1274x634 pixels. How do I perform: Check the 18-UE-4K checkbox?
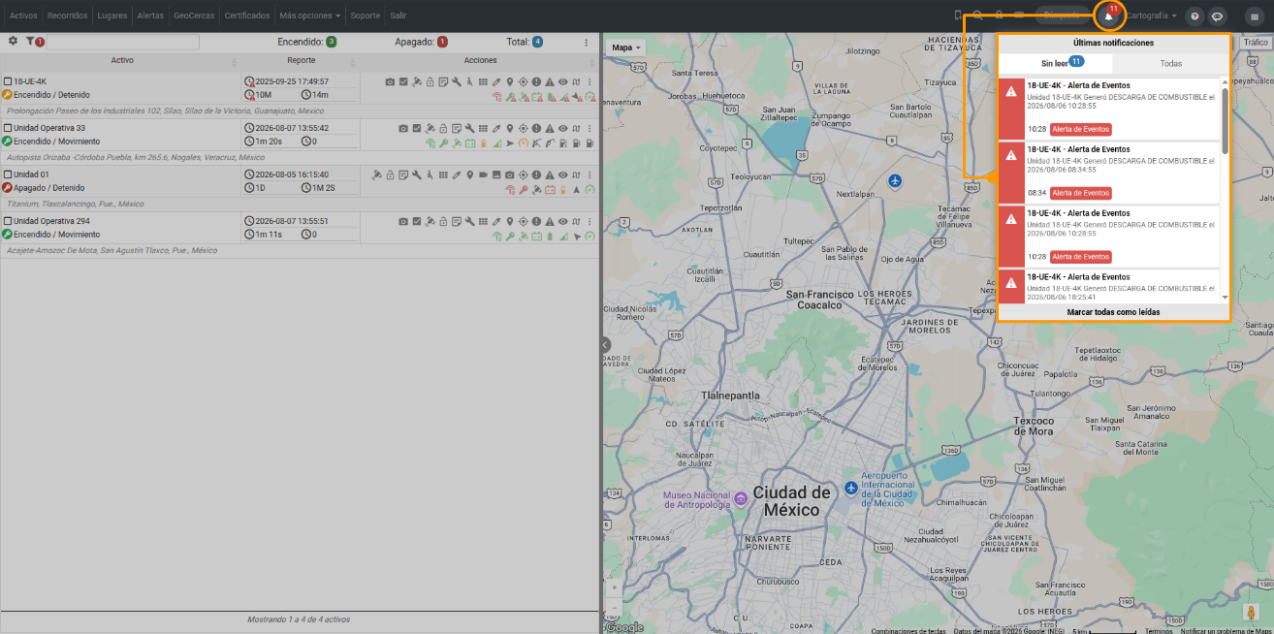(8, 81)
